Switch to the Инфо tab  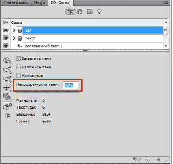[x=39, y=3]
